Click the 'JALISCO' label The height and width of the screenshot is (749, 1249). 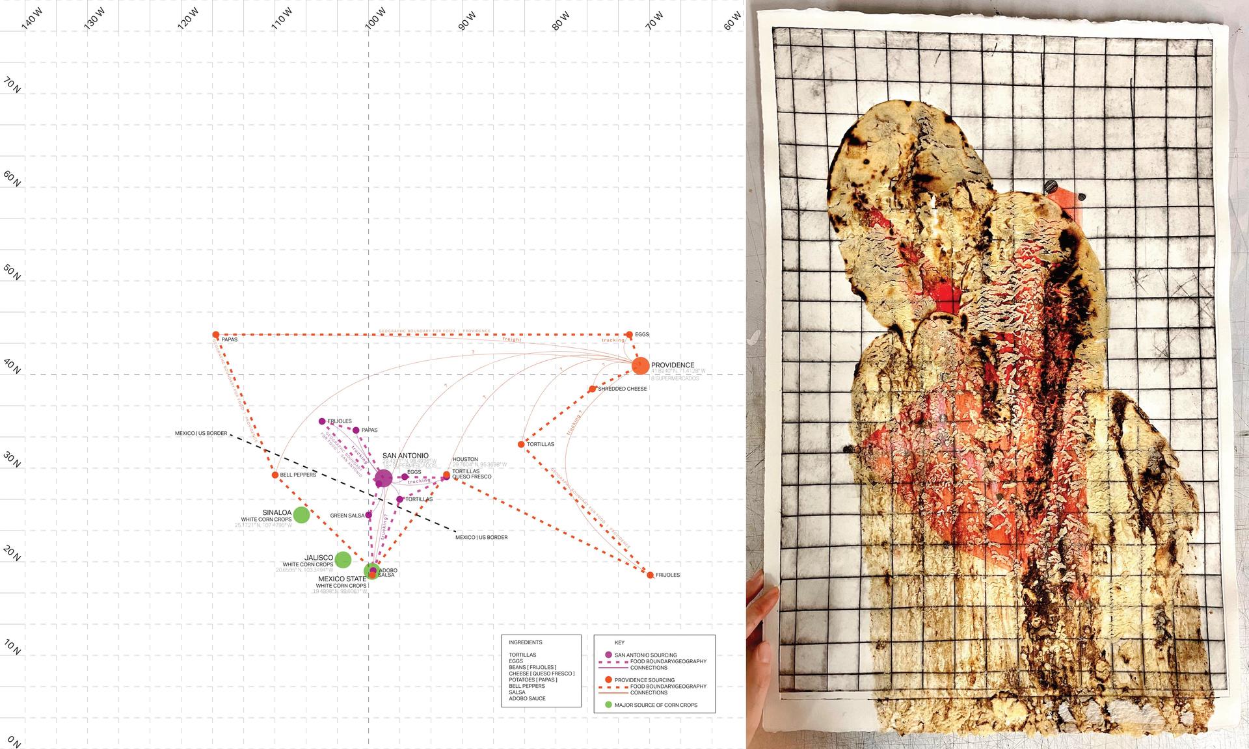click(319, 558)
